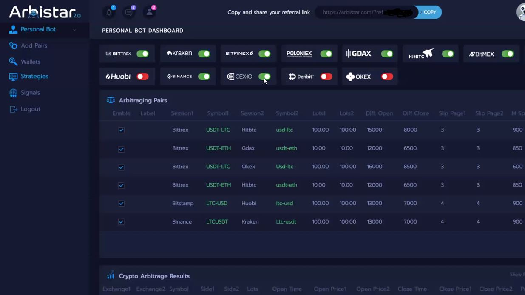525x295 pixels.
Task: Click the Crypto Arbitrage Results chart icon
Action: [111, 275]
